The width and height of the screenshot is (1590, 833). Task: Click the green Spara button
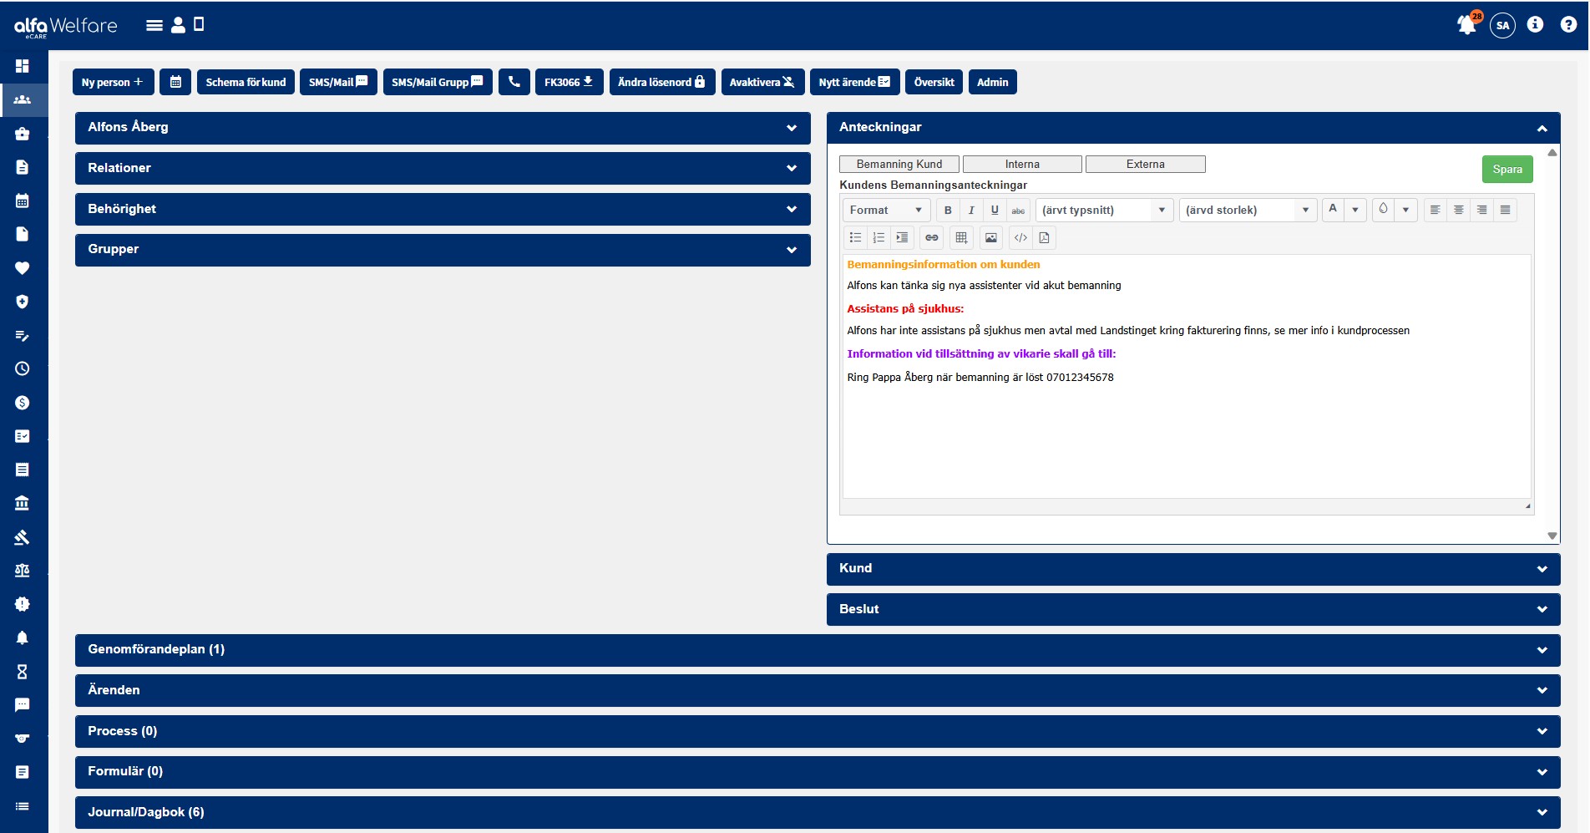1506,170
